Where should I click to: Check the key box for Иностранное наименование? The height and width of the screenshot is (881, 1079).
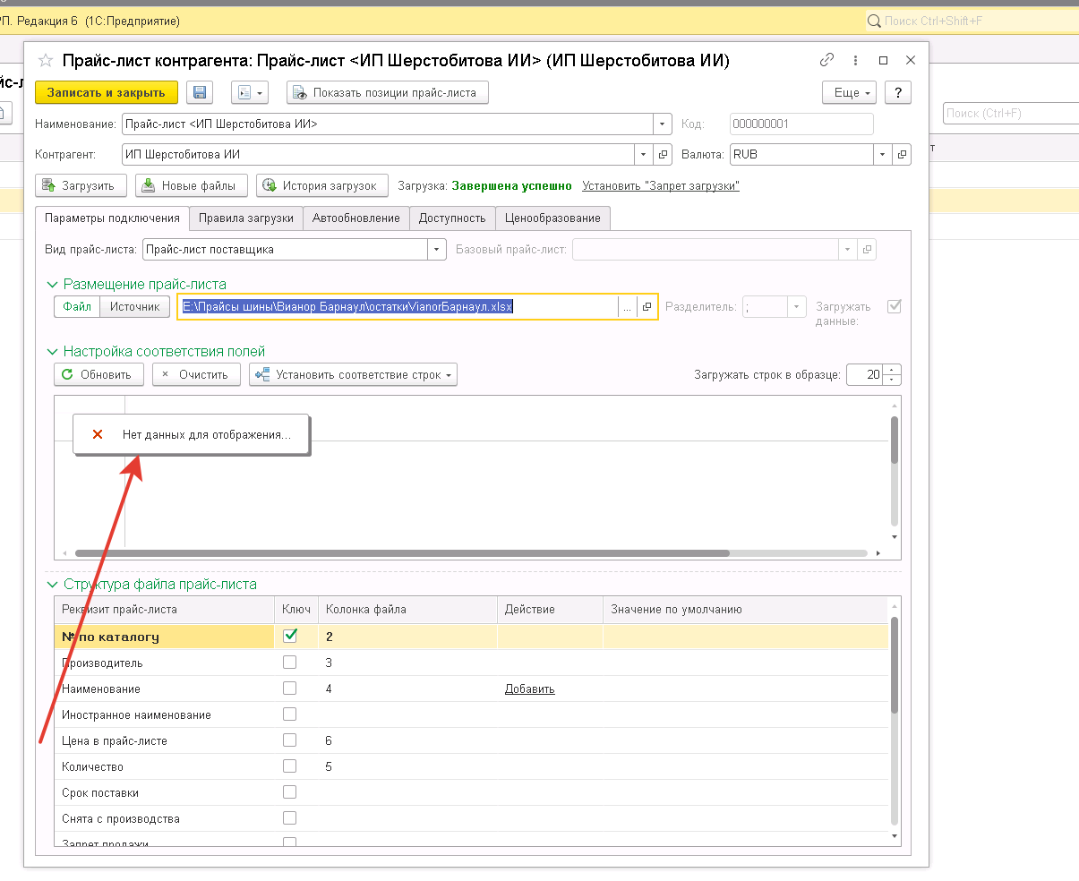point(289,714)
